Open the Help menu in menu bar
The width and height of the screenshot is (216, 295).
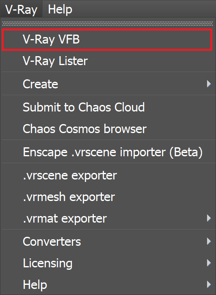(60, 9)
